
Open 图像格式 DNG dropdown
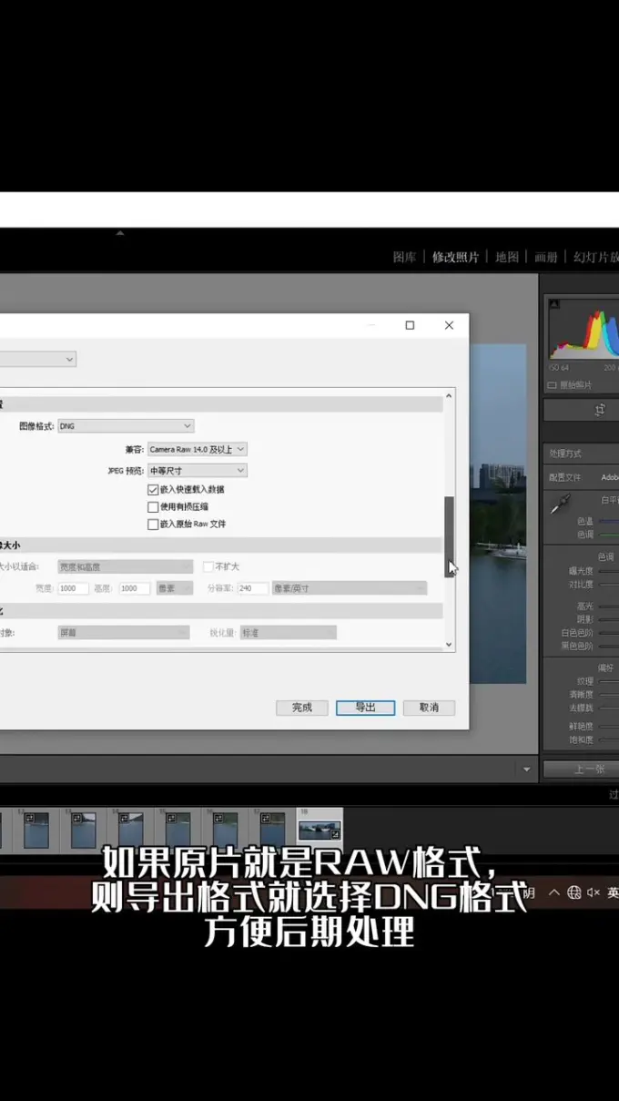(x=126, y=426)
